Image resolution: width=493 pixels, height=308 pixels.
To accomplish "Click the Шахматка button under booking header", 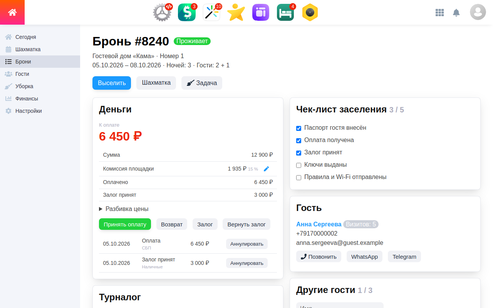I will point(156,83).
